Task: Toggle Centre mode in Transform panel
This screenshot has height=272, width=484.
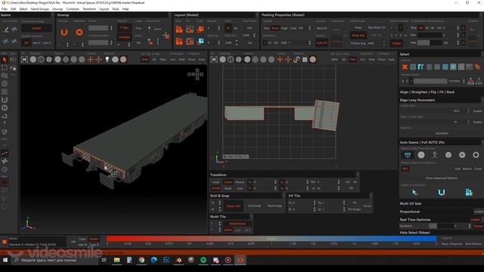Action: pyautogui.click(x=228, y=182)
